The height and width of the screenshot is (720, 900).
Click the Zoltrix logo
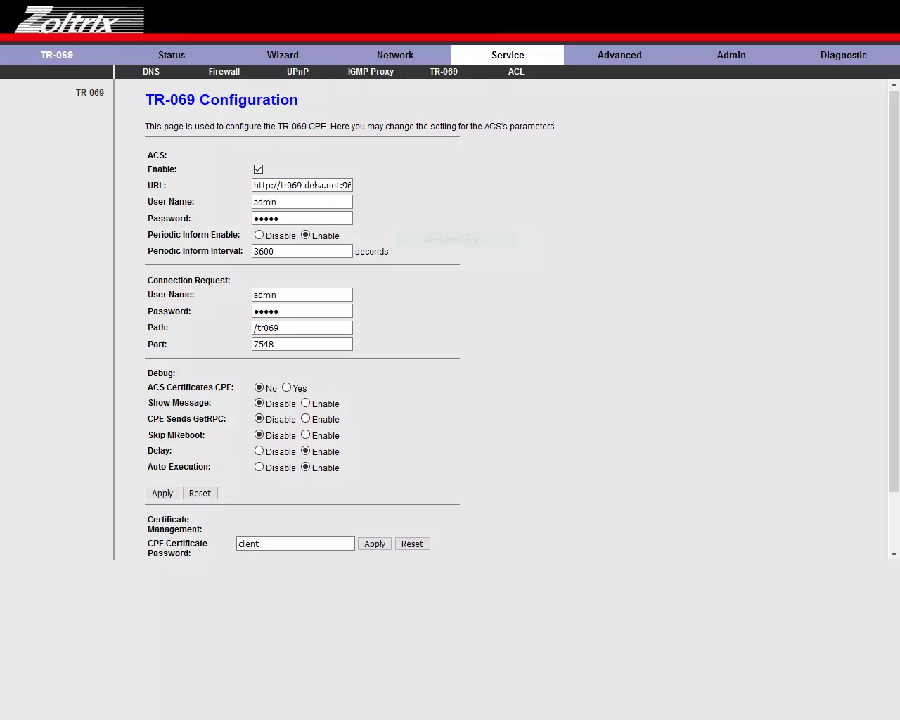tap(79, 19)
